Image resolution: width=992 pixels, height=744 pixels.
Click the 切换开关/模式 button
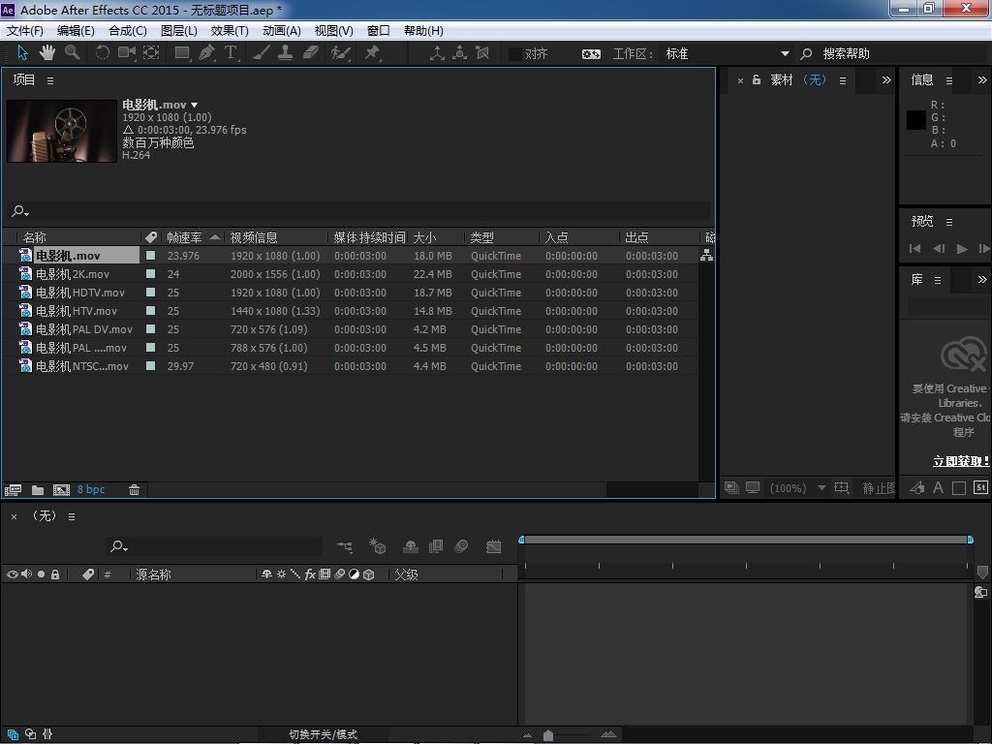click(324, 734)
